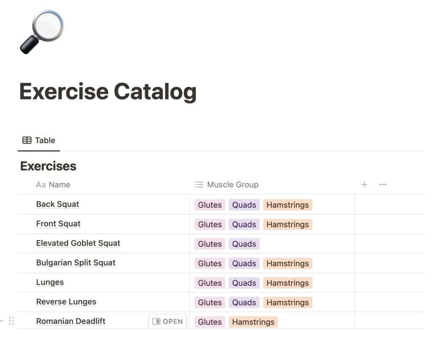Viewport: 443px width, 342px height.
Task: Open the Back Squat page
Action: [x=58, y=204]
